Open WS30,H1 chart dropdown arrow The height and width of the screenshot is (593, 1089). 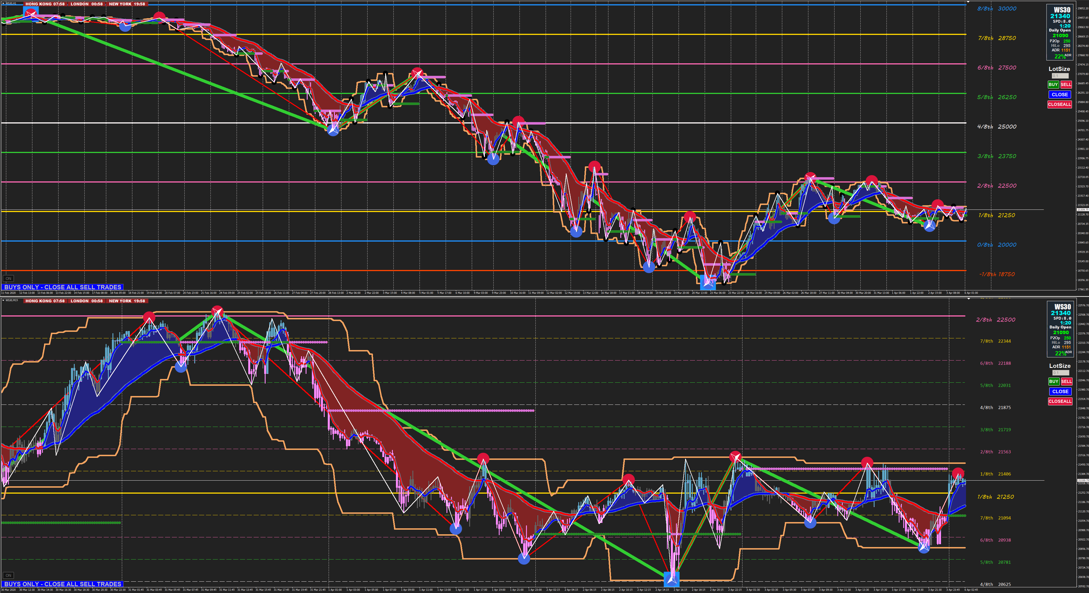[3, 3]
